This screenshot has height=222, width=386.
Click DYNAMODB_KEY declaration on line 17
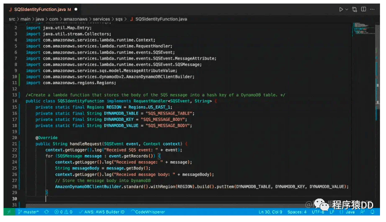coord(119,120)
